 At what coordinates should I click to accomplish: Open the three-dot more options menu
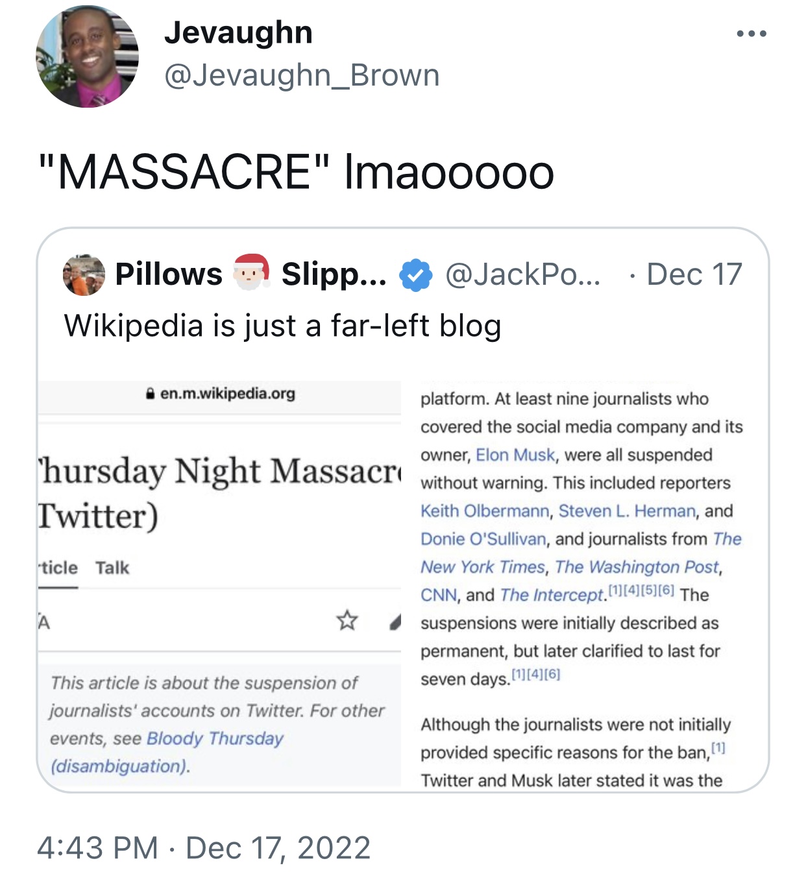pyautogui.click(x=751, y=34)
